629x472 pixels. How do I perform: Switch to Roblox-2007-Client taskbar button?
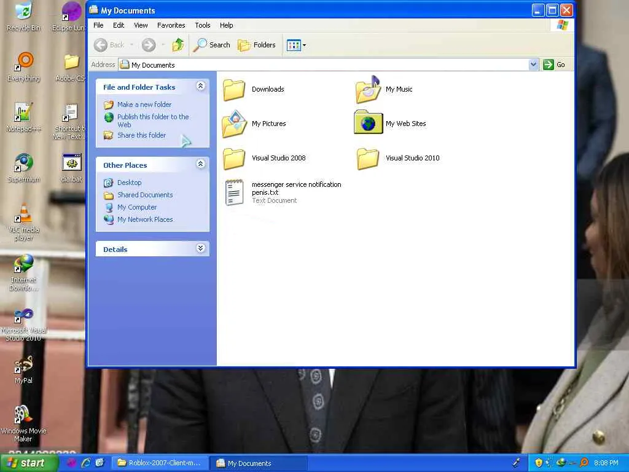tap(159, 463)
